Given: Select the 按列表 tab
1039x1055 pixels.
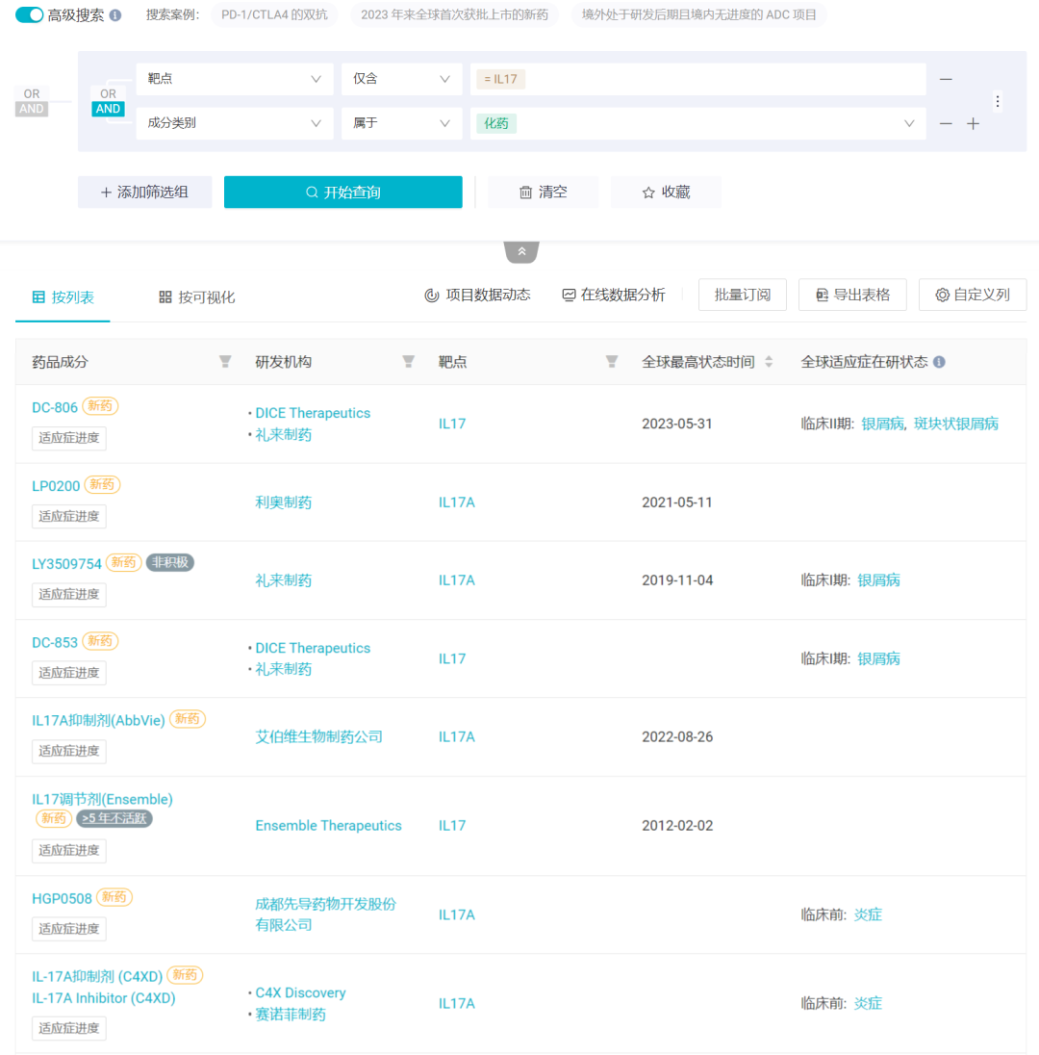Looking at the screenshot, I should tap(63, 296).
